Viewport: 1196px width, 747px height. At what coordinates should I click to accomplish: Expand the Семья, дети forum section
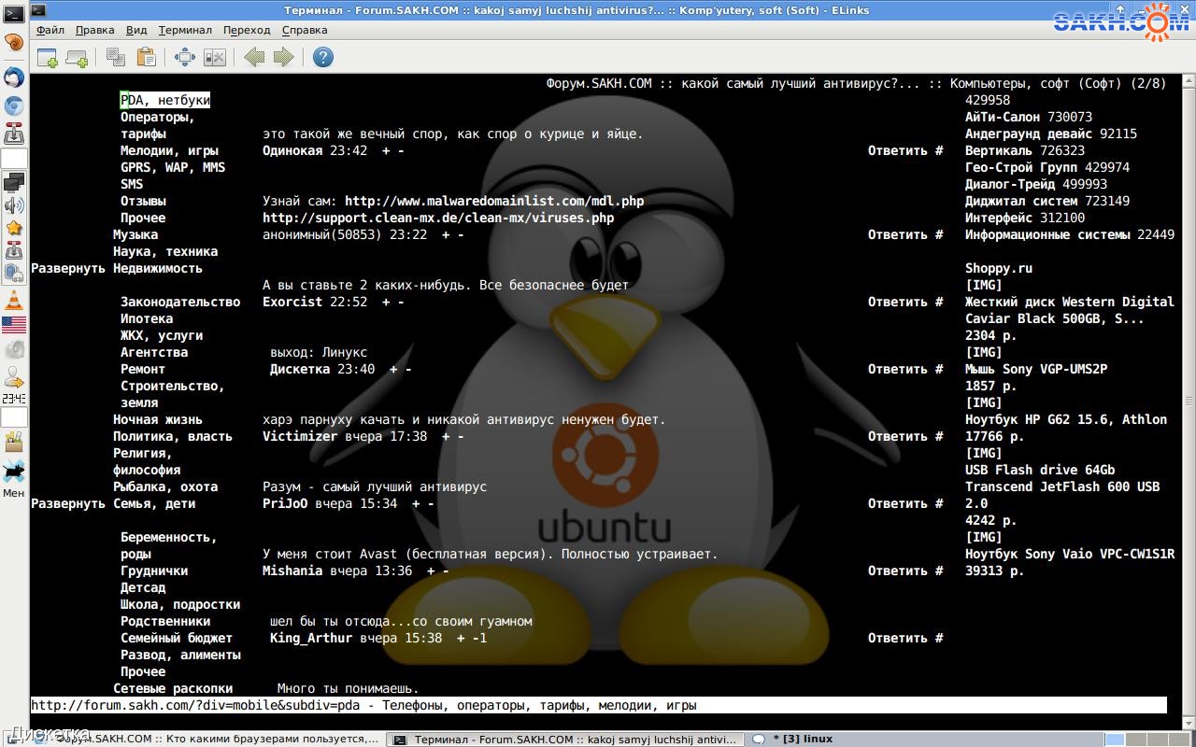[68, 503]
